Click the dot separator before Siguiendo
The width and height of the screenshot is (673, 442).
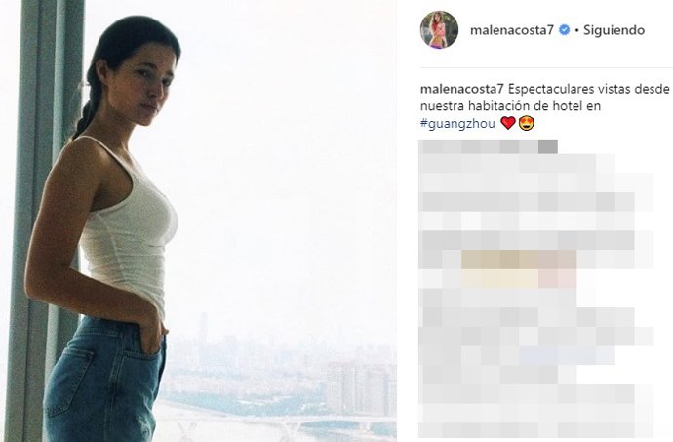576,30
